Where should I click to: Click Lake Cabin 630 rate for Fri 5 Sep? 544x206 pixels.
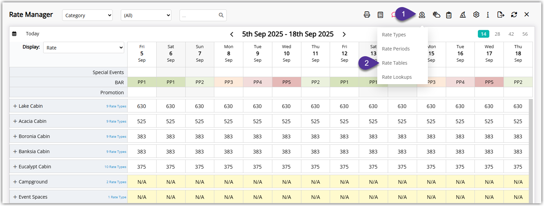click(142, 106)
